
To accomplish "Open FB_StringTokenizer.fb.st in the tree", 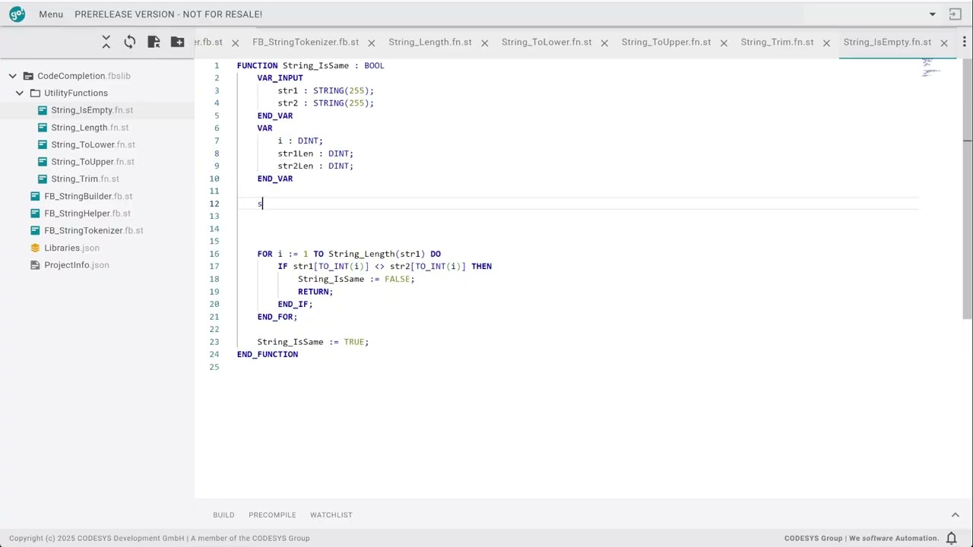I will click(x=93, y=230).
